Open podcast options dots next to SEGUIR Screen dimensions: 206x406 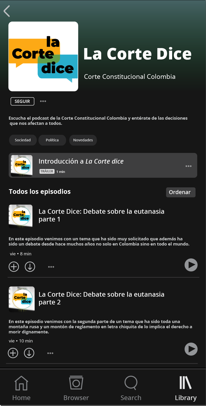[x=43, y=101]
